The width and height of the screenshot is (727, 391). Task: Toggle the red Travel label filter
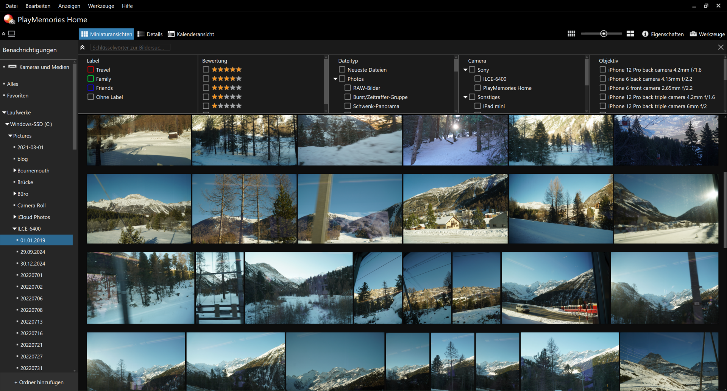coord(90,70)
